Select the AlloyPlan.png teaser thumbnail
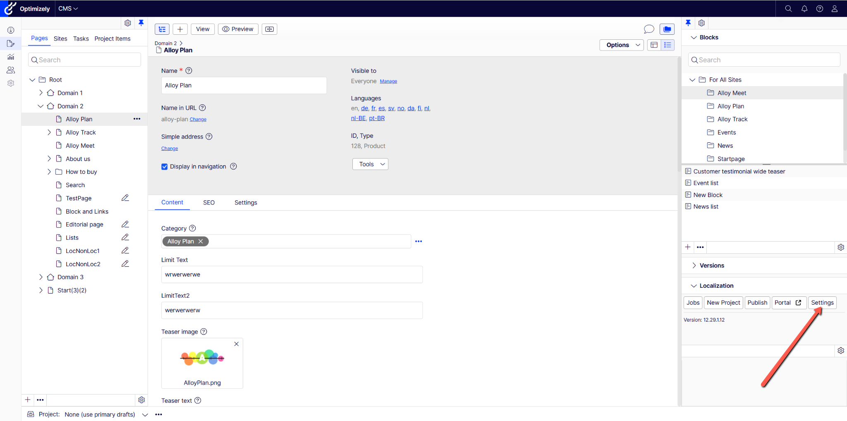Image resolution: width=847 pixels, height=421 pixels. 202,363
